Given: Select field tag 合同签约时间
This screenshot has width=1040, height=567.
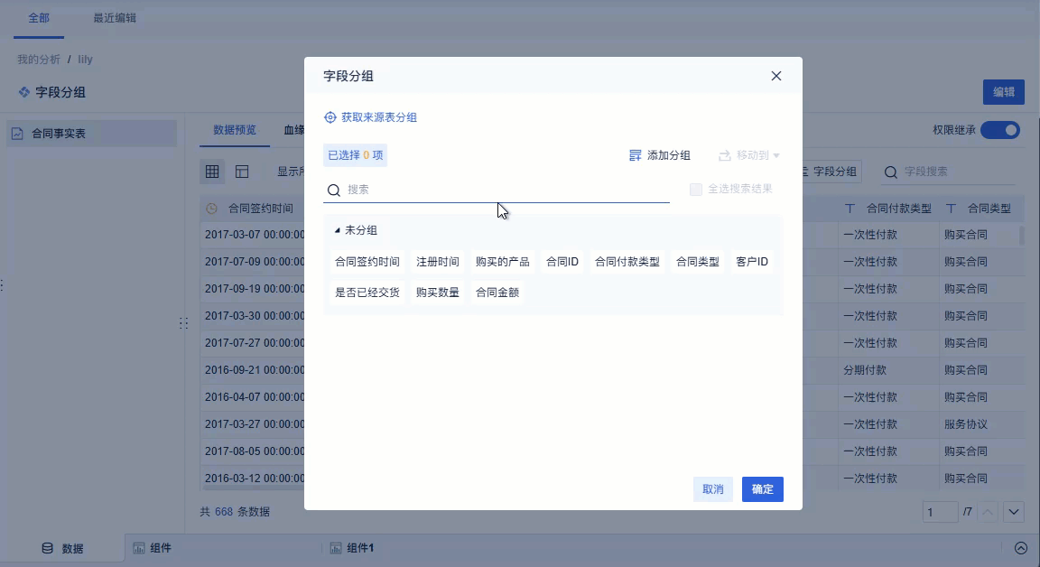Looking at the screenshot, I should [x=367, y=262].
